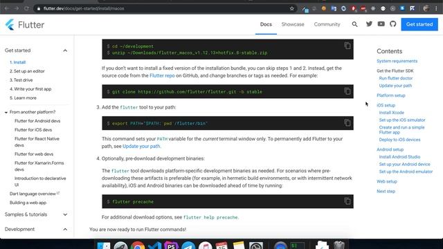
Task: Open 4. Write your first app
Action: click(x=30, y=89)
